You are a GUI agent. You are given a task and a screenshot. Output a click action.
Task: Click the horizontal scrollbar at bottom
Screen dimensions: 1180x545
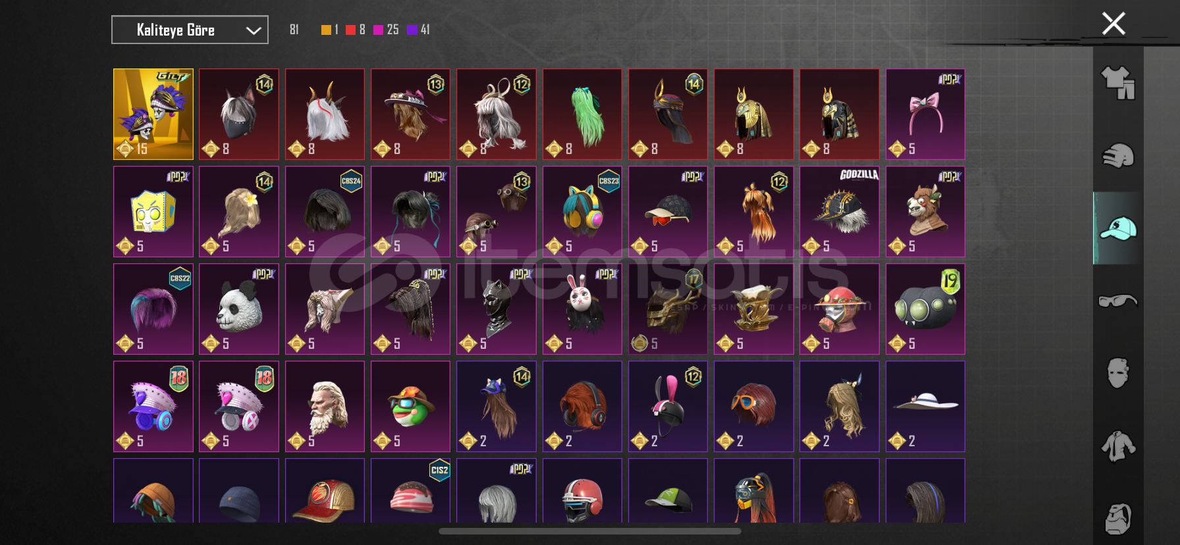[590, 531]
